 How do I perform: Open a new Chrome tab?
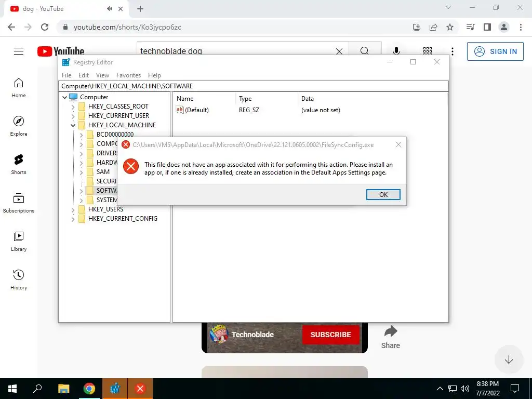tap(140, 9)
